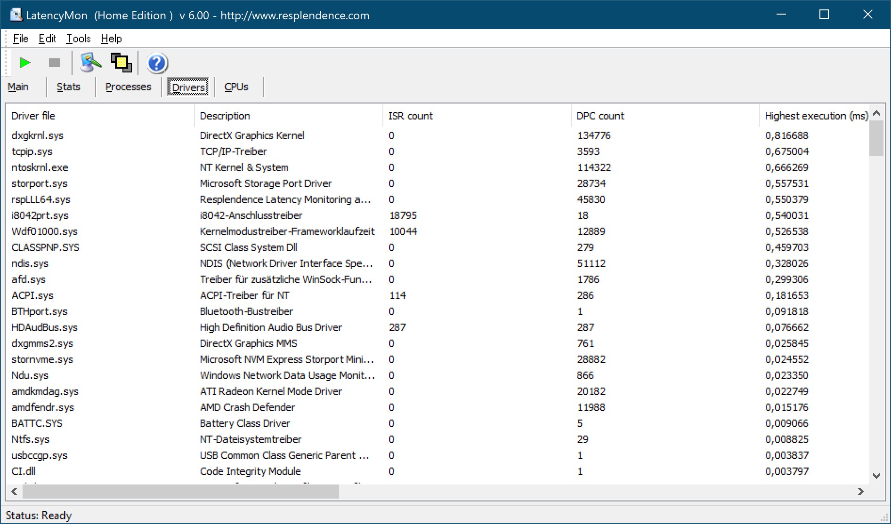The image size is (891, 524).
Task: Minimize the LatencyMon window
Action: 781,15
